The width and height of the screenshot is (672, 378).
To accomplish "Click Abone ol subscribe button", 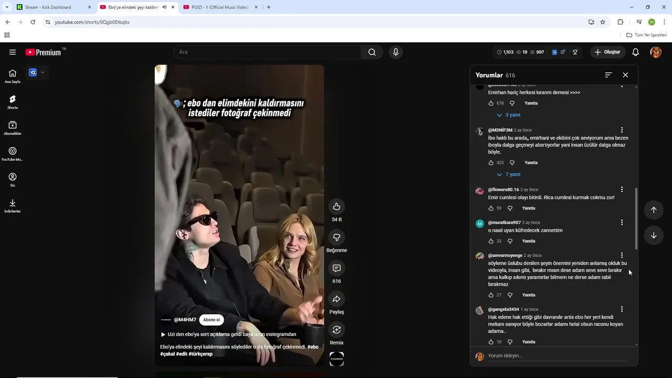I will click(x=212, y=320).
